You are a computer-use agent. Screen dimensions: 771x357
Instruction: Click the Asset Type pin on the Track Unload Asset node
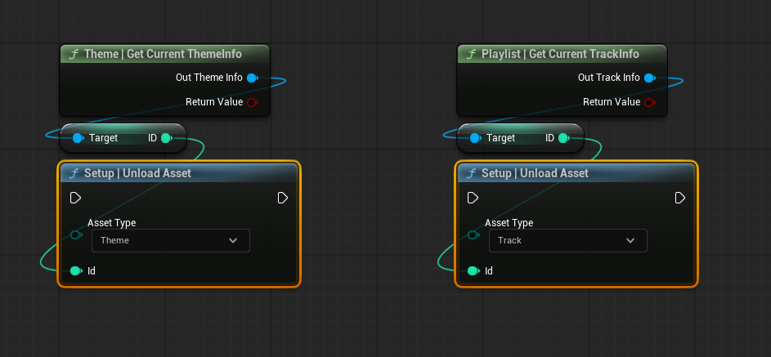(473, 234)
